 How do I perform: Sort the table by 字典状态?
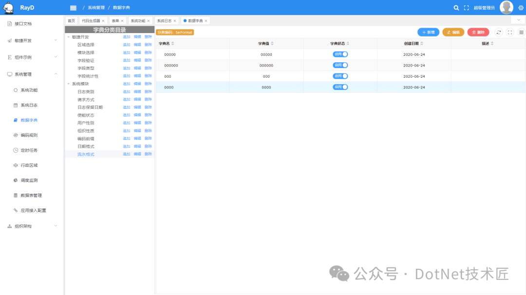pos(348,44)
